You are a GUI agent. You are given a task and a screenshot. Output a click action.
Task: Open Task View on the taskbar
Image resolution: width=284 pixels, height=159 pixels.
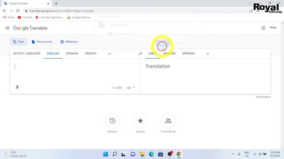point(123,154)
